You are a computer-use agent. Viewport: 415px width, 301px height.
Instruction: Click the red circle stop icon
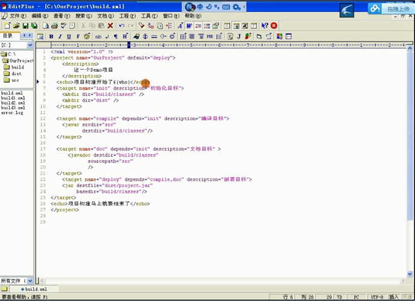[x=274, y=26]
